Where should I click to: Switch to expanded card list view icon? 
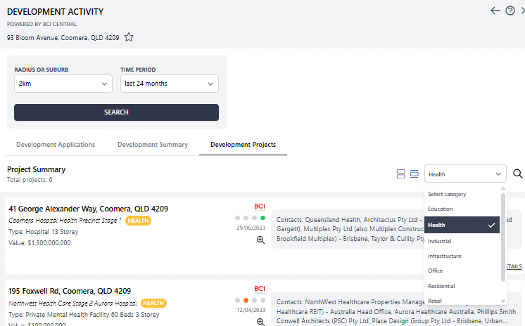(400, 174)
